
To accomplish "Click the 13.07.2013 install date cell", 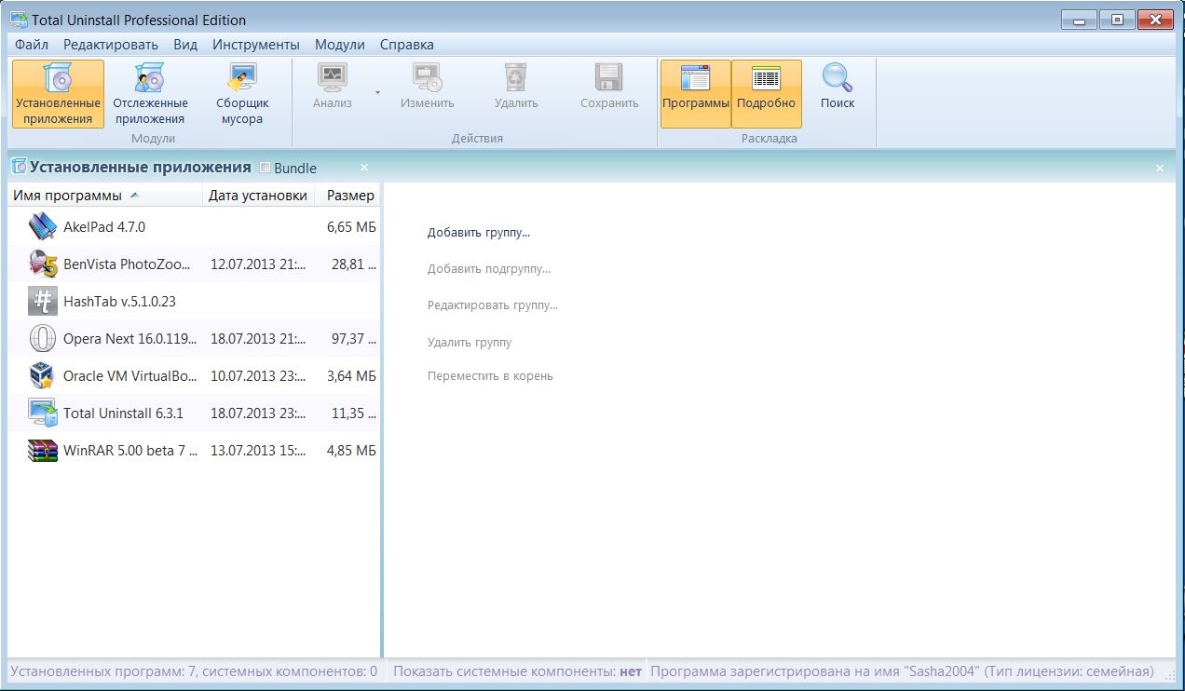I will tap(258, 450).
